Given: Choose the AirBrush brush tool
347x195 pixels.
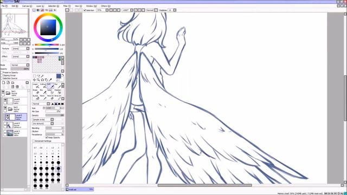Looking at the screenshot, I should [x=43, y=86].
